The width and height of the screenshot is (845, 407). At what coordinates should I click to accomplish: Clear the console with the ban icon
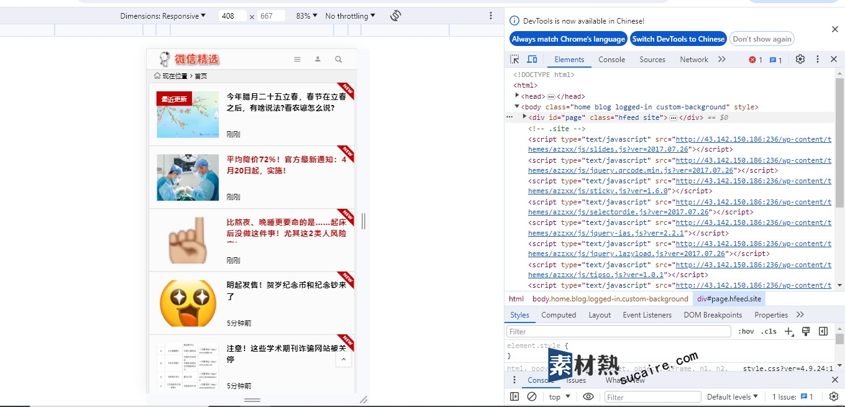532,396
